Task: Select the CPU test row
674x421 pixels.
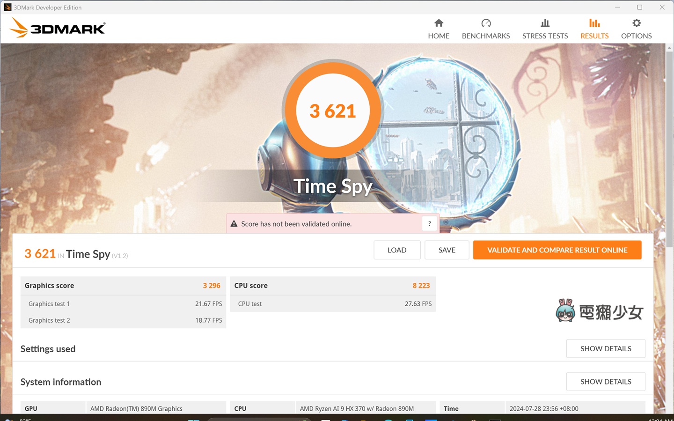Action: [x=333, y=303]
